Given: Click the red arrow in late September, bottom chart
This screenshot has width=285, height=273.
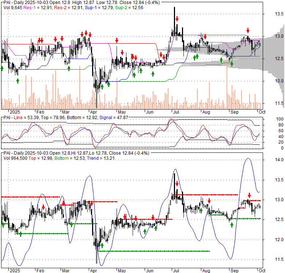Looking at the screenshot, I should (x=249, y=195).
